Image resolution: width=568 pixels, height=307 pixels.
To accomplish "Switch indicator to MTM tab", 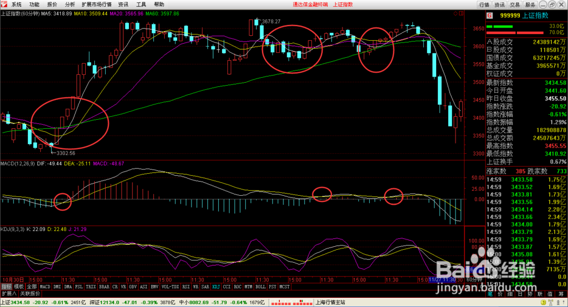I will [248, 287].
